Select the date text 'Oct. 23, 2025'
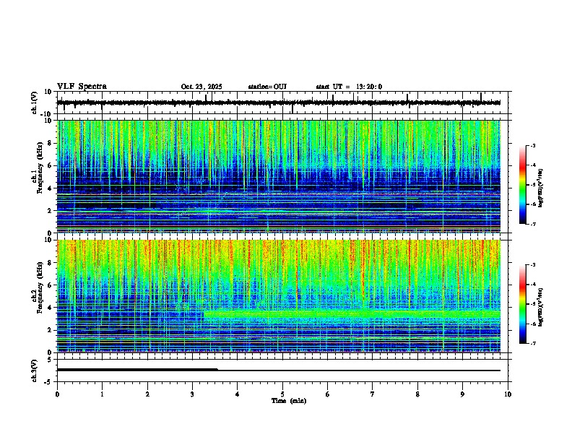The height and width of the screenshot is (442, 572). pos(201,87)
